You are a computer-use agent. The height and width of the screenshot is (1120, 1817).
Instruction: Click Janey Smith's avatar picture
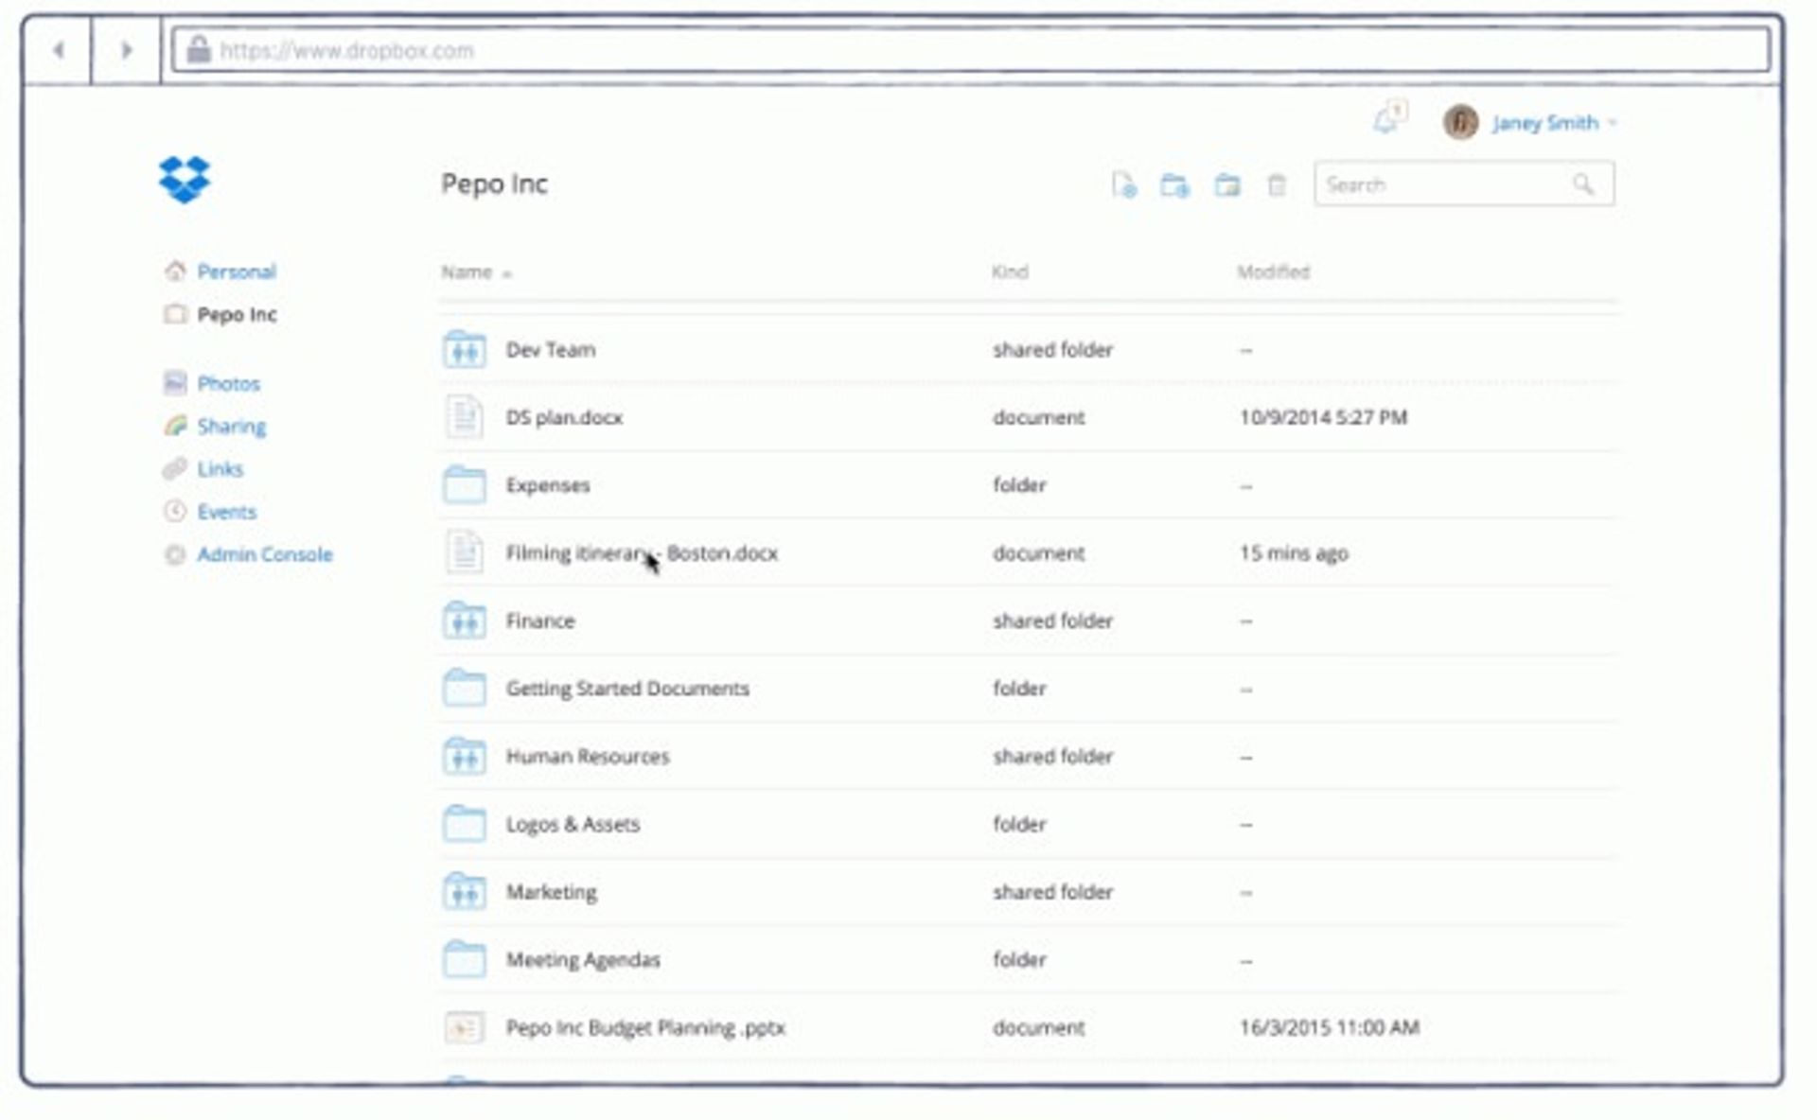coord(1460,122)
